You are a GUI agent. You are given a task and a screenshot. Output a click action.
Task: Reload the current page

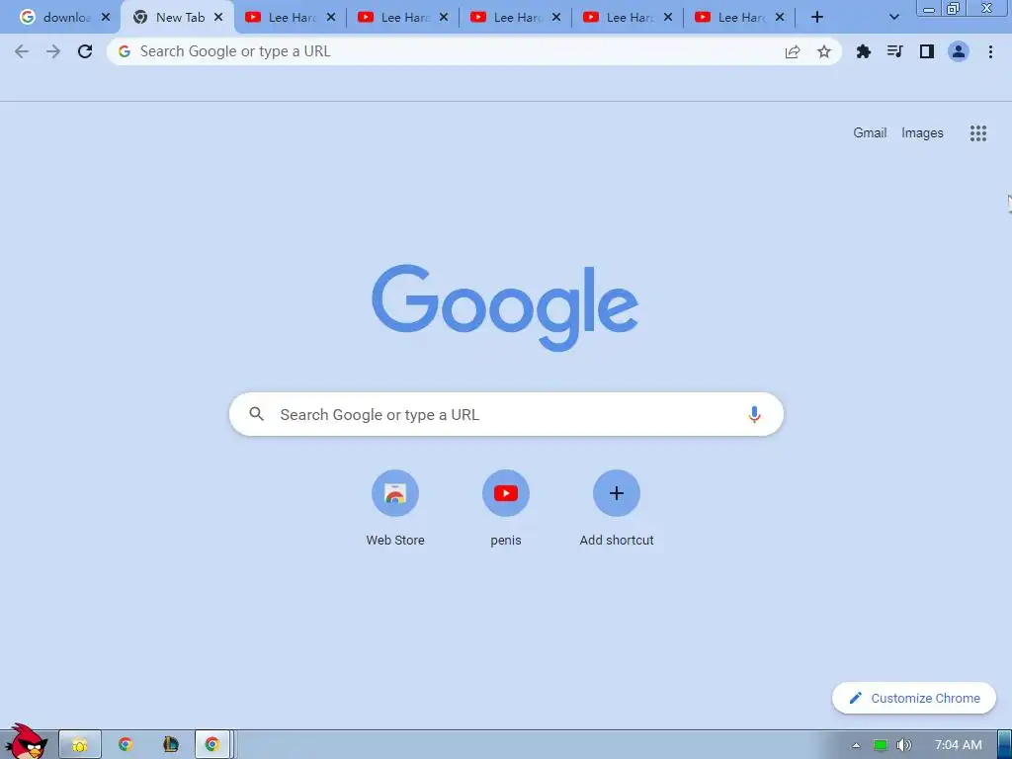point(85,51)
